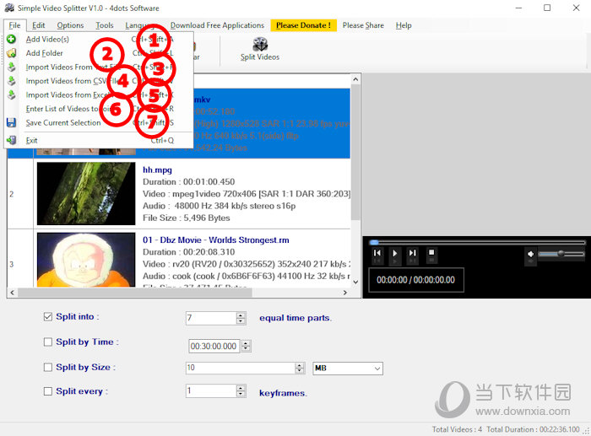Click the Import Videos From Text File icon
The height and width of the screenshot is (436, 591).
[11, 67]
